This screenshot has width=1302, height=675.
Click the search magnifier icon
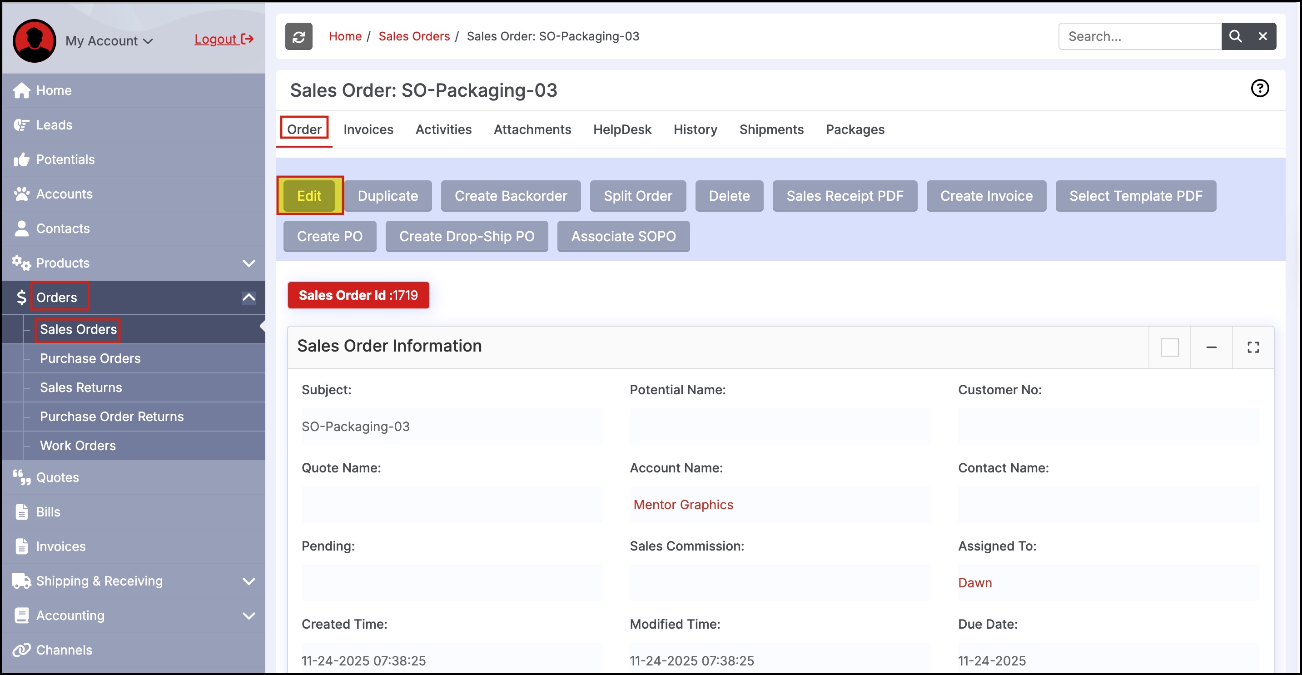[x=1235, y=36]
